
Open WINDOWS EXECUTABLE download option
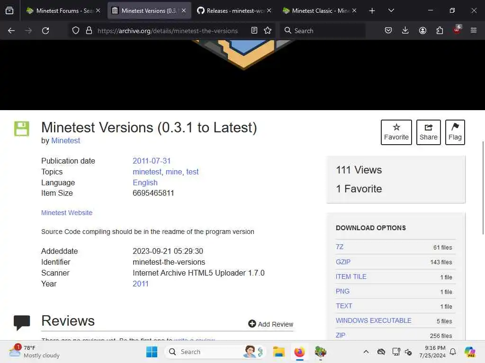[x=374, y=320]
